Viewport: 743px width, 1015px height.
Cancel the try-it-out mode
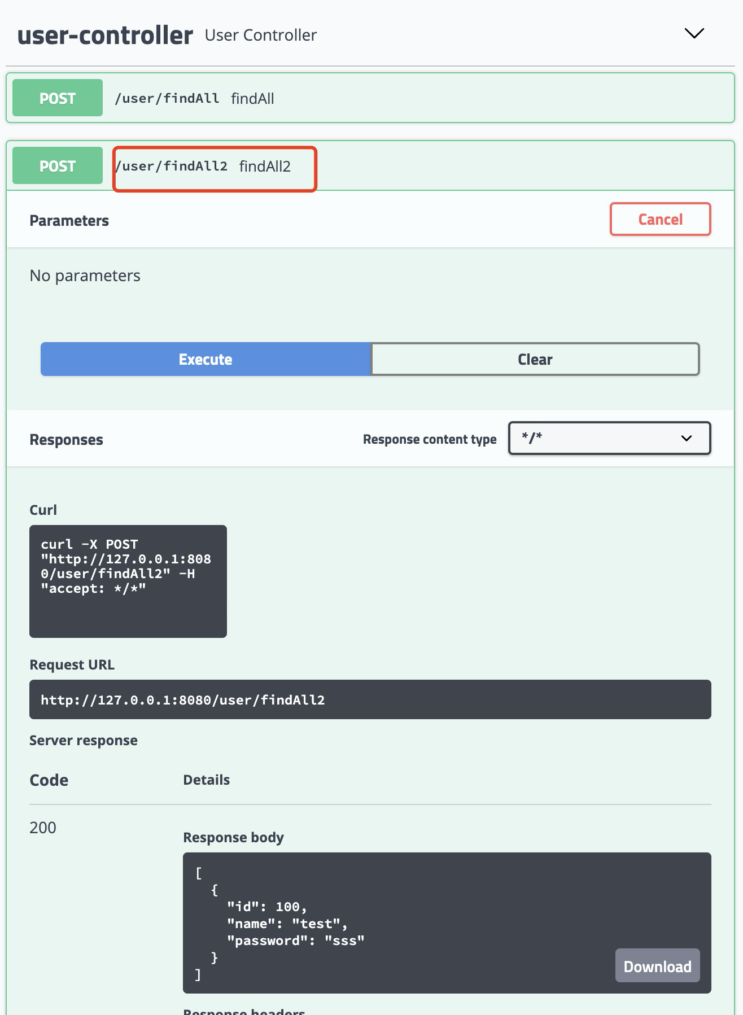pos(660,219)
